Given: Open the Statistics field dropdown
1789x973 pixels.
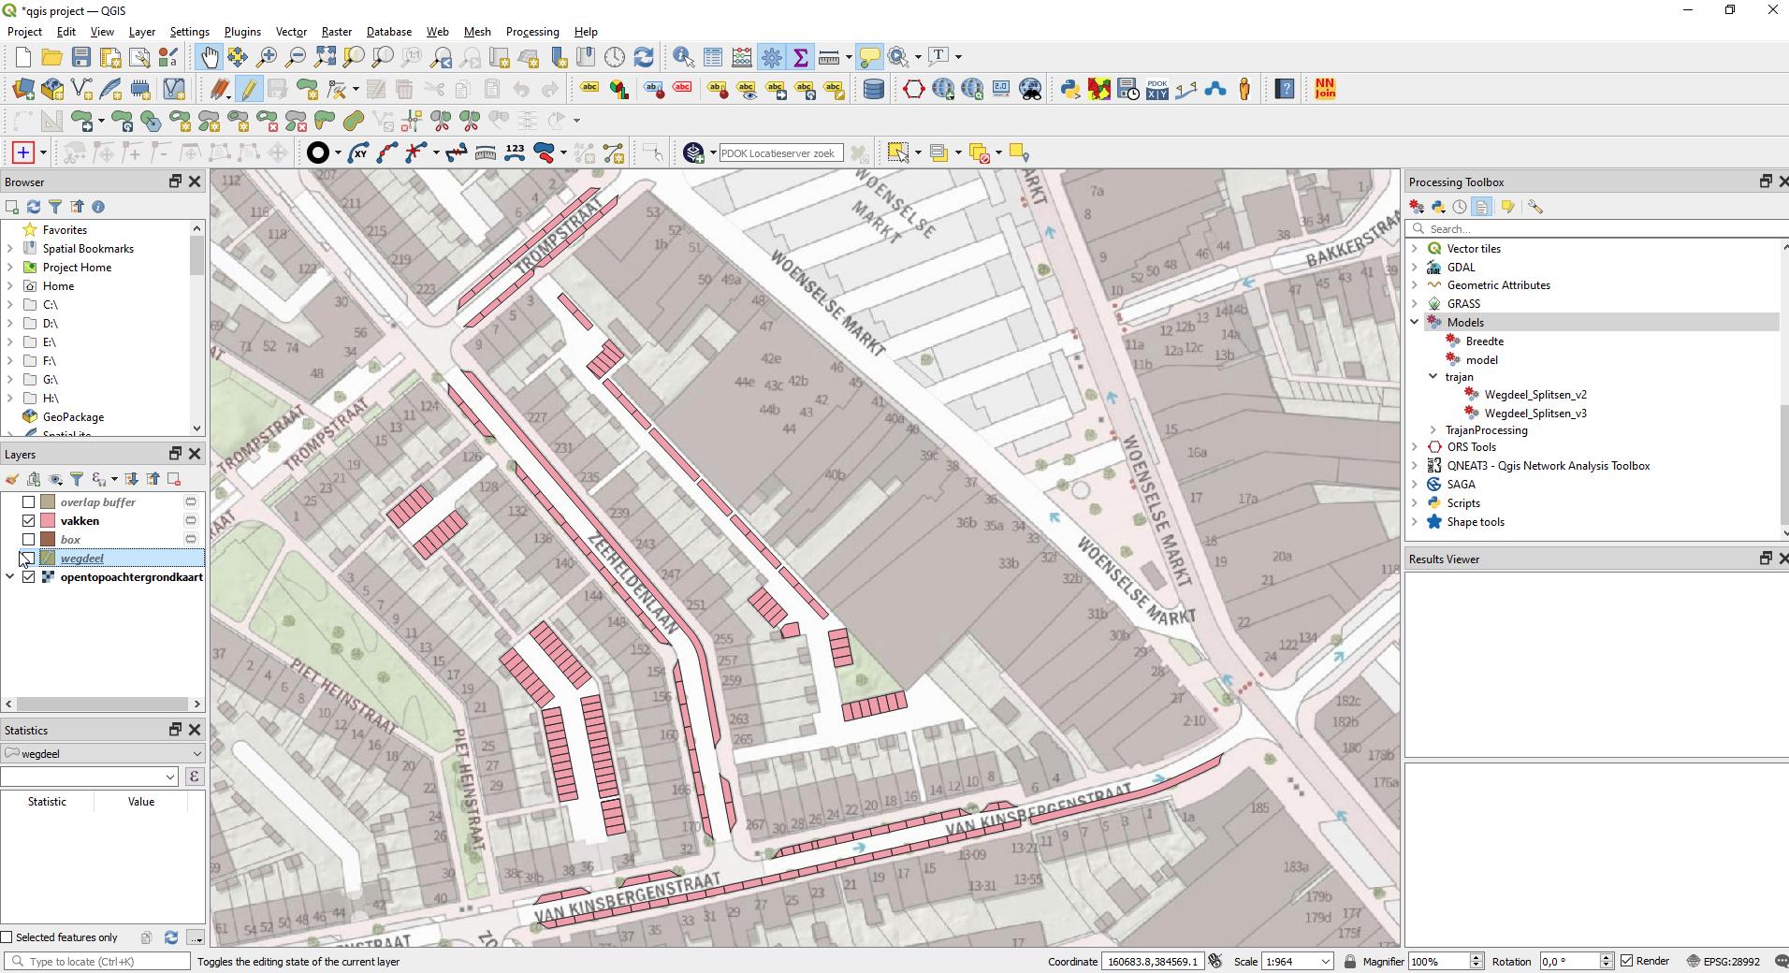Looking at the screenshot, I should pyautogui.click(x=89, y=777).
